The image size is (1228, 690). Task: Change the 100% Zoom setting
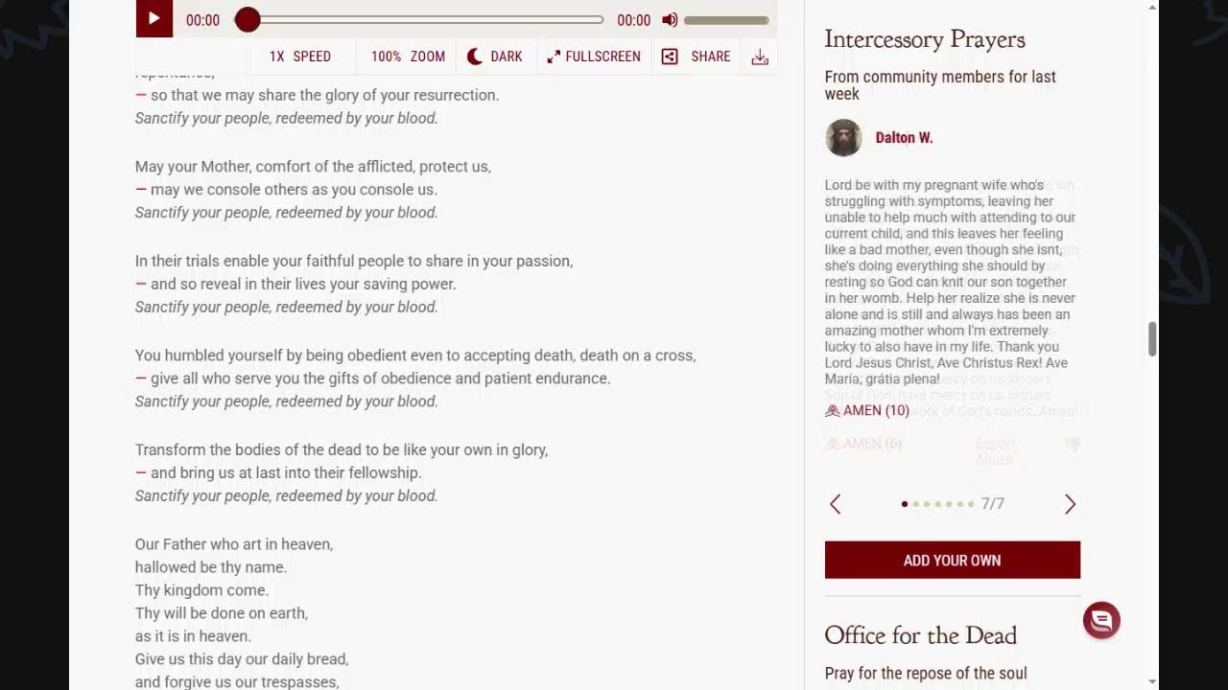point(408,57)
